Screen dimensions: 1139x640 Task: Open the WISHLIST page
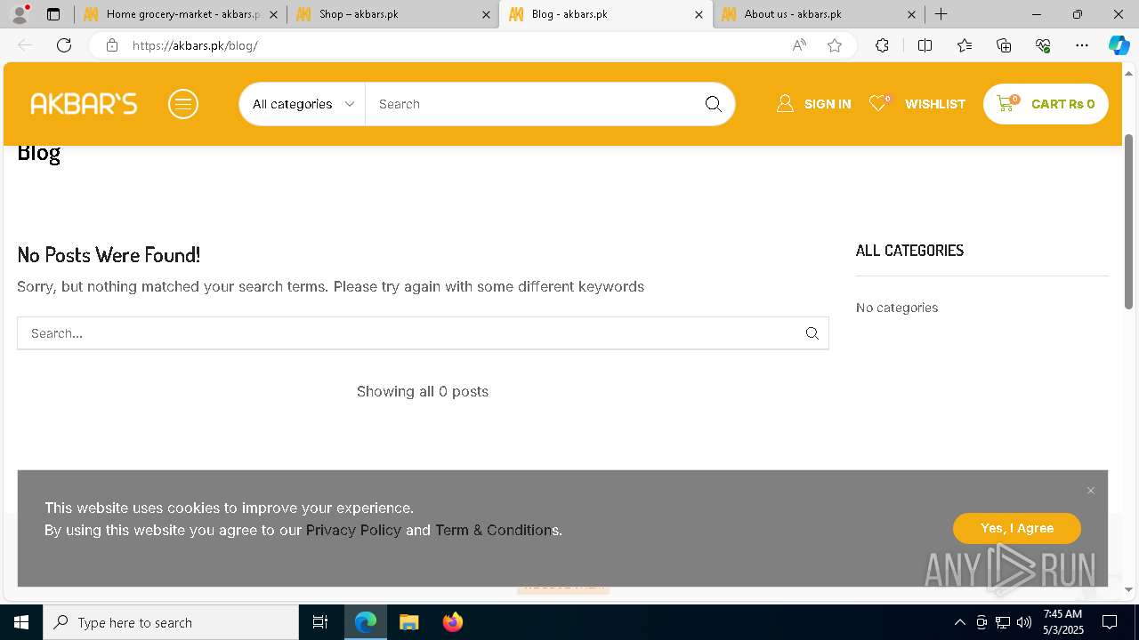tap(917, 104)
